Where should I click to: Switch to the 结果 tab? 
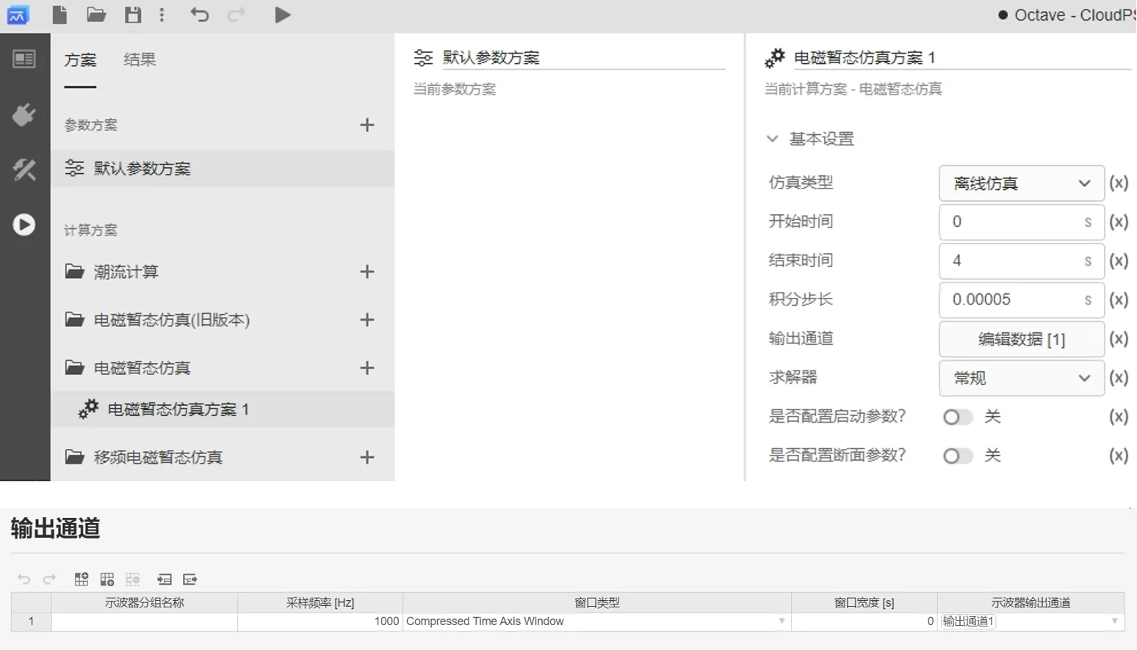[x=140, y=60]
